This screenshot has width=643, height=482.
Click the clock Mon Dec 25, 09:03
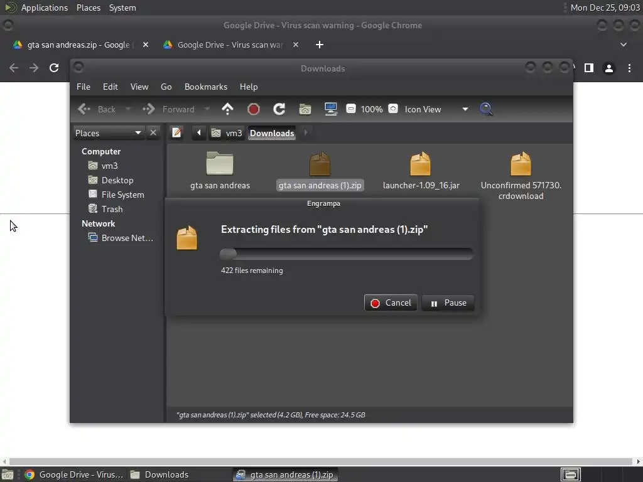605,8
